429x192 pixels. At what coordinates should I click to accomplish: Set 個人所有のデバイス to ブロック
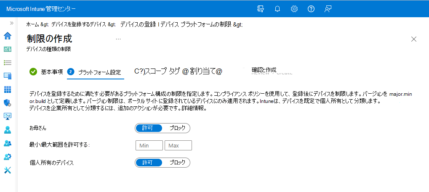coord(177,163)
